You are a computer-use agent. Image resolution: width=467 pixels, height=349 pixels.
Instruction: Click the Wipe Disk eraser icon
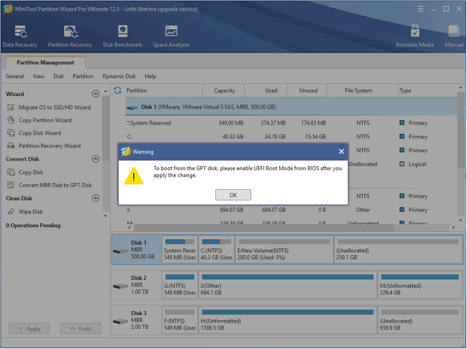coord(11,211)
